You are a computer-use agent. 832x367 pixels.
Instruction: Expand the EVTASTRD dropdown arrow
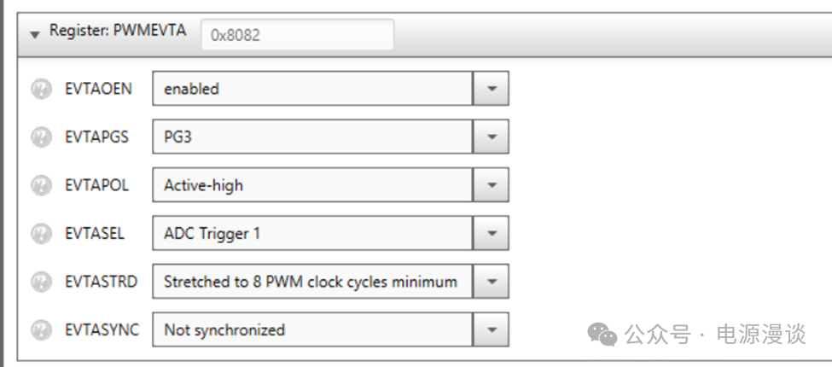[x=491, y=282]
